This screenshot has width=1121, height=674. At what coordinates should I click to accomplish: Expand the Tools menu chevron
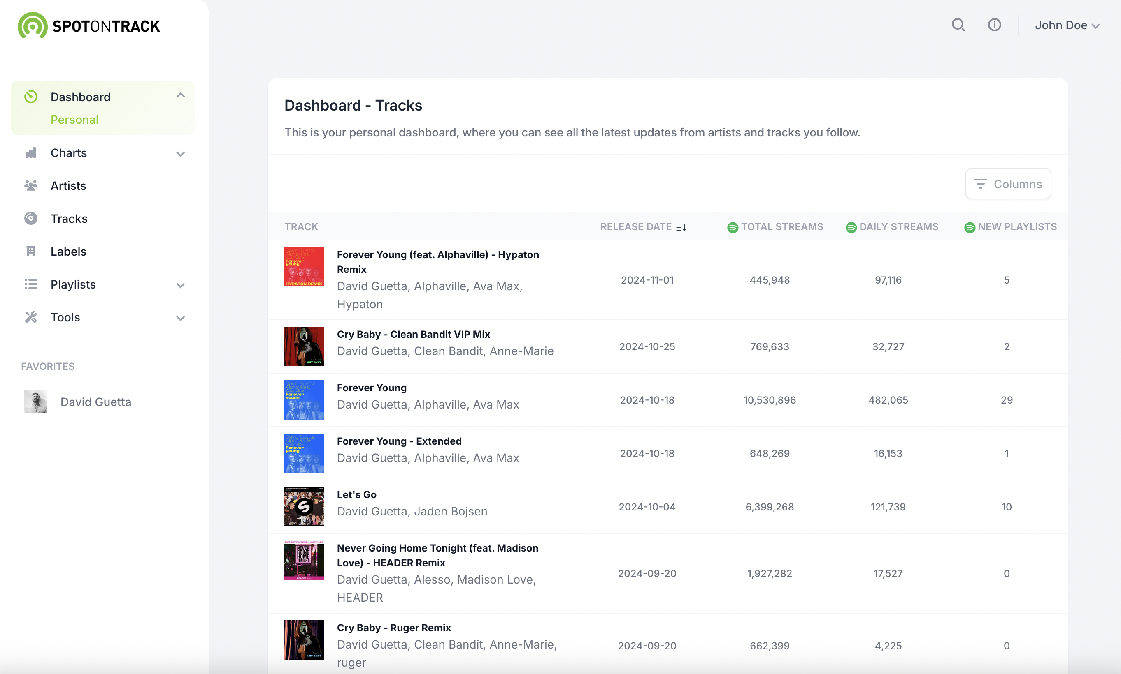click(x=181, y=319)
